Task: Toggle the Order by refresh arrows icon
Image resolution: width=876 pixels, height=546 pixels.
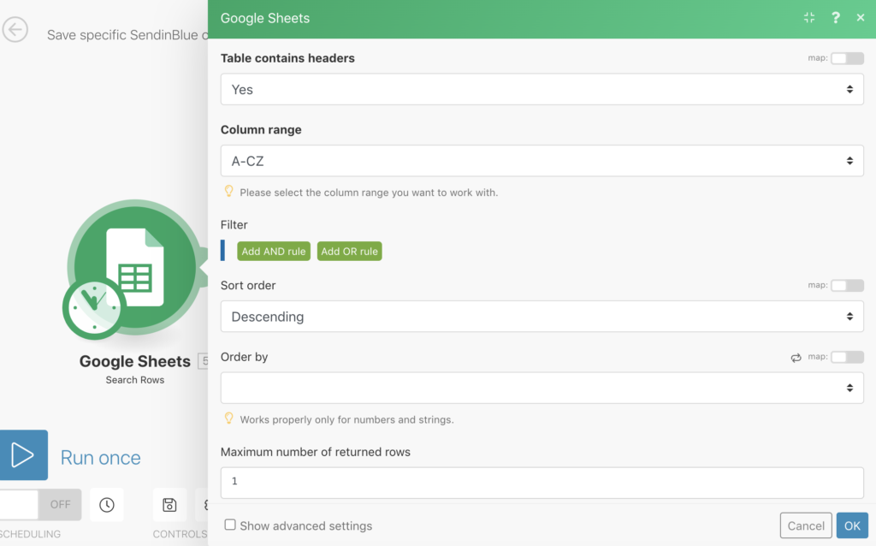Action: tap(796, 358)
